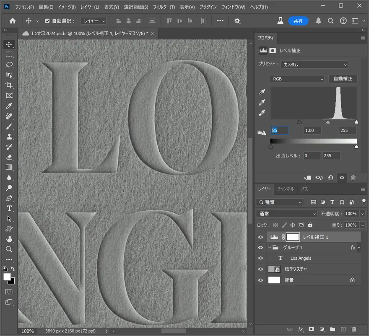Image resolution: width=369 pixels, height=336 pixels.
Task: Open the home screen
Action: pyautogui.click(x=13, y=21)
